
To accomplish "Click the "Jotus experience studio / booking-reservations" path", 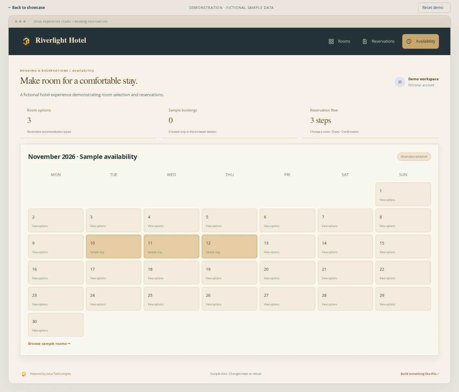I will point(71,21).
